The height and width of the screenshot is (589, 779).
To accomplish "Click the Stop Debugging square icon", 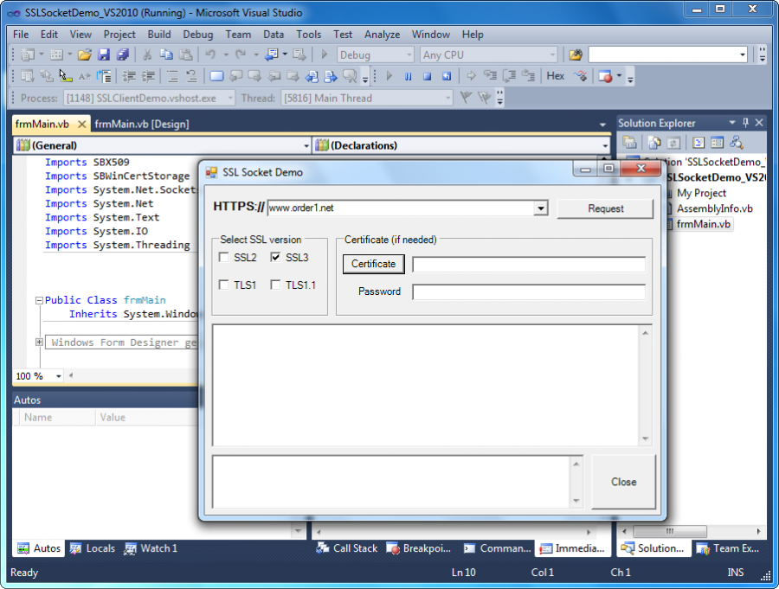I will 427,76.
